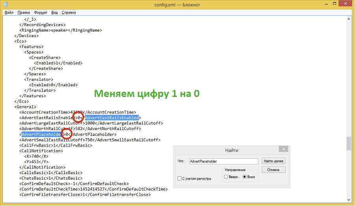Click the highlighted AdvertEastRailsEnabled closing tag
Screen dimensions: 355x206
[x=112, y=118]
